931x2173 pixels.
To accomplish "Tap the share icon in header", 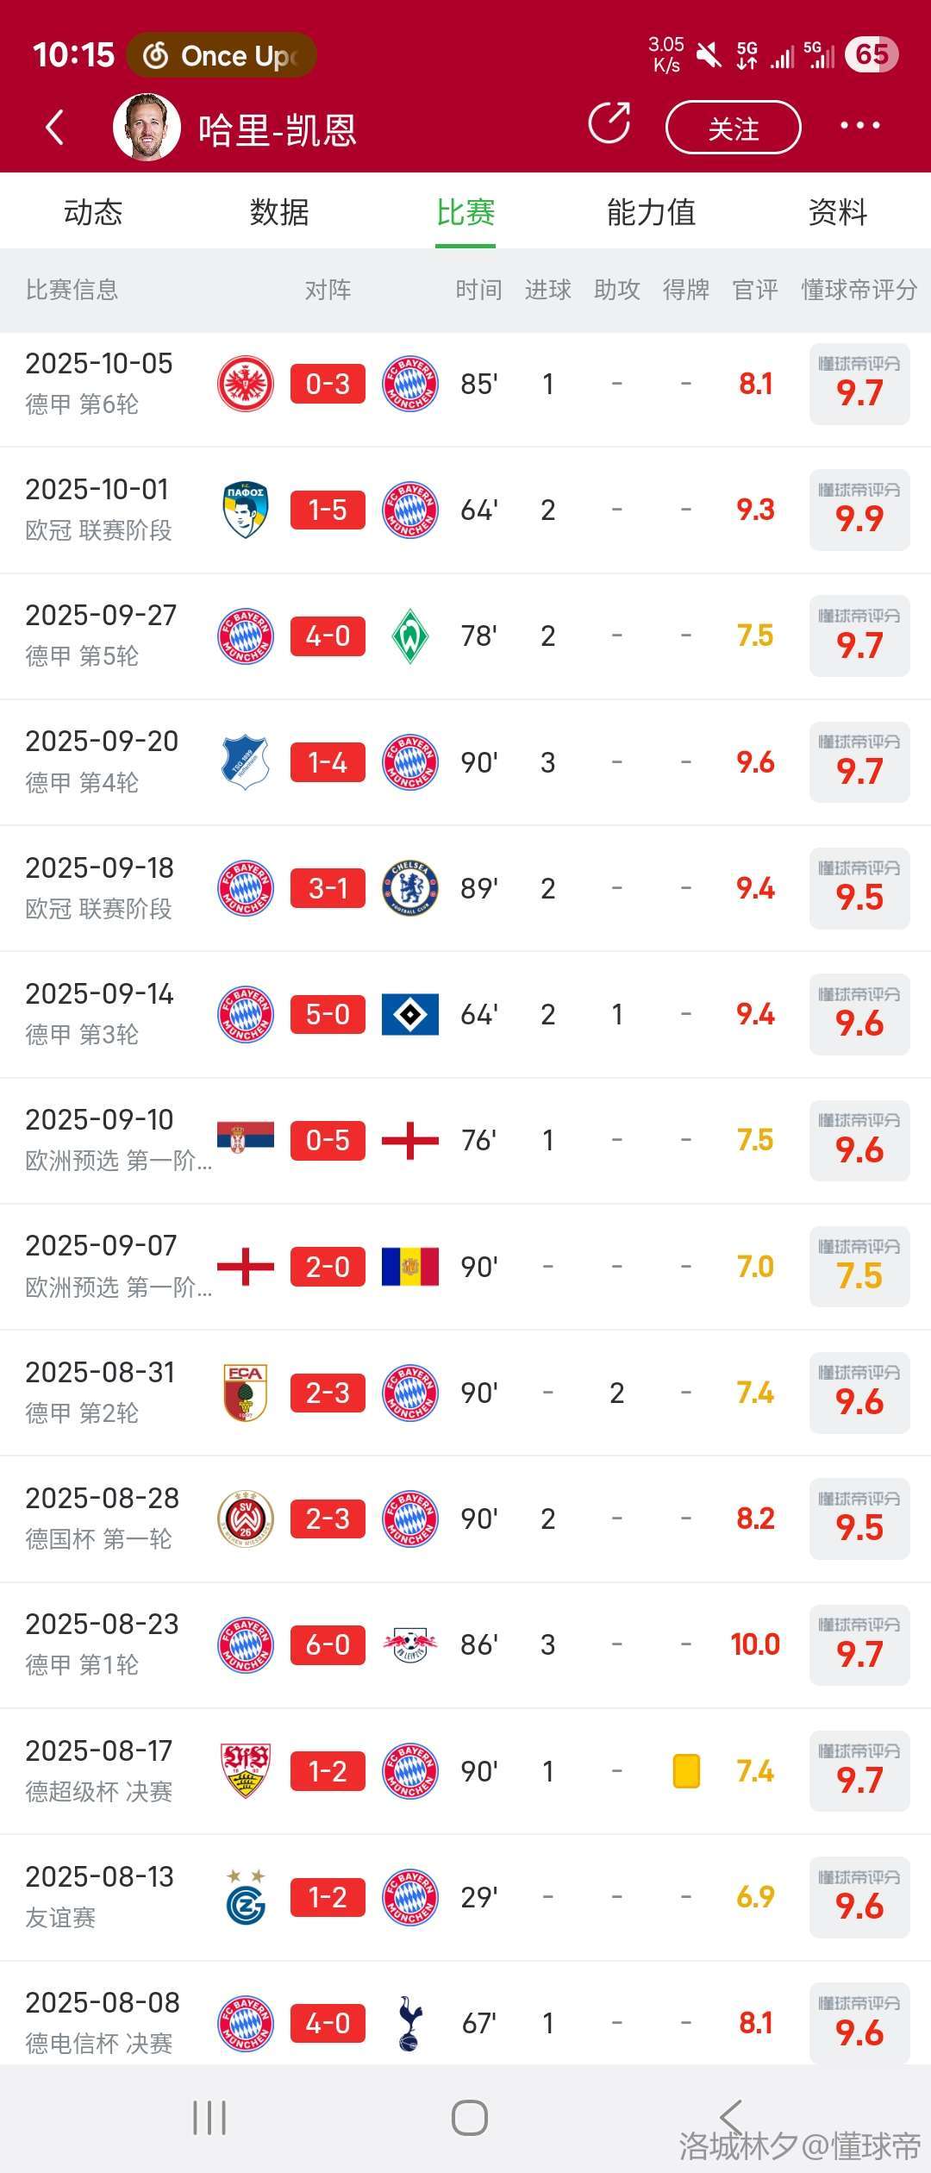I will pyautogui.click(x=609, y=123).
